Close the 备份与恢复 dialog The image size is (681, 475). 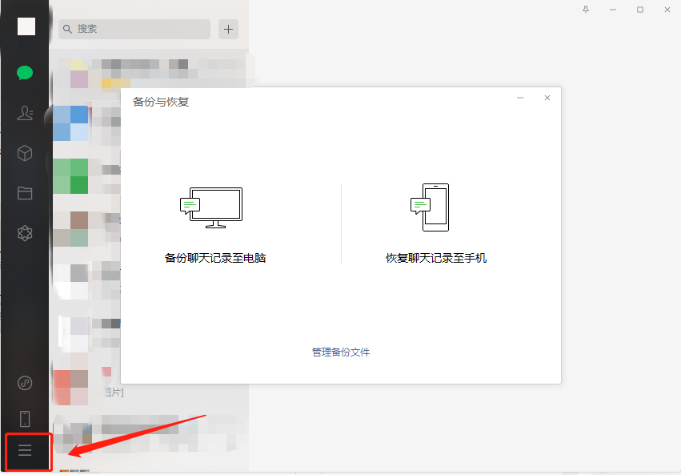pyautogui.click(x=547, y=98)
